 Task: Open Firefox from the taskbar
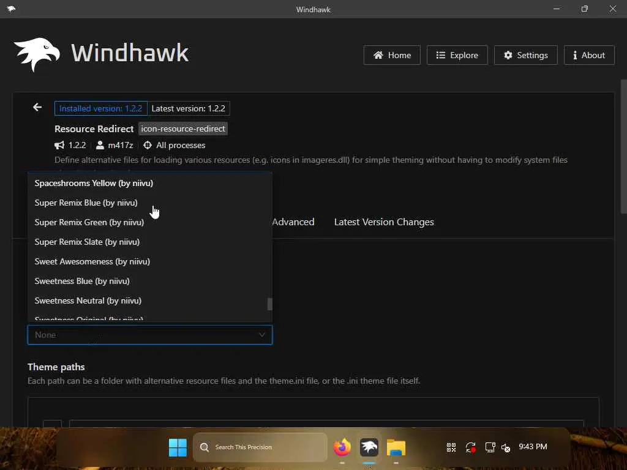pyautogui.click(x=342, y=447)
